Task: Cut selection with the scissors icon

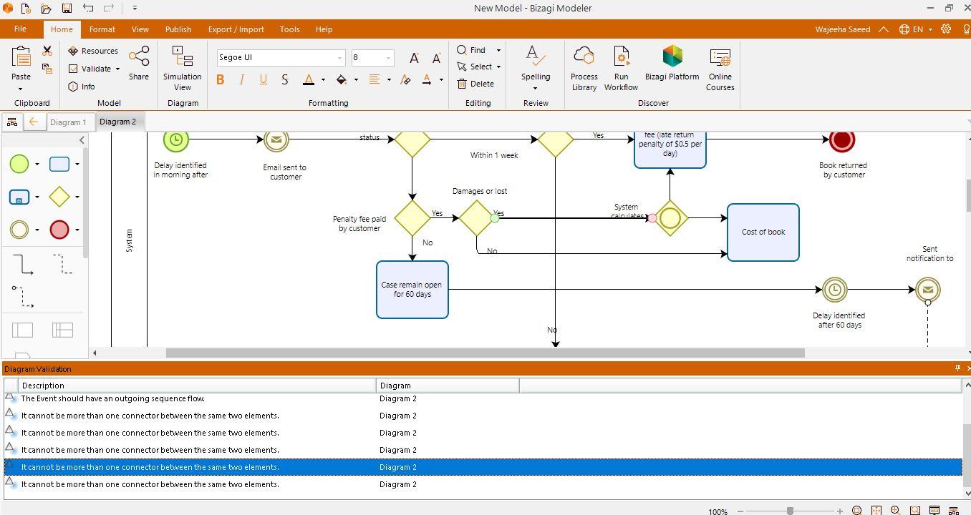Action: click(x=47, y=51)
